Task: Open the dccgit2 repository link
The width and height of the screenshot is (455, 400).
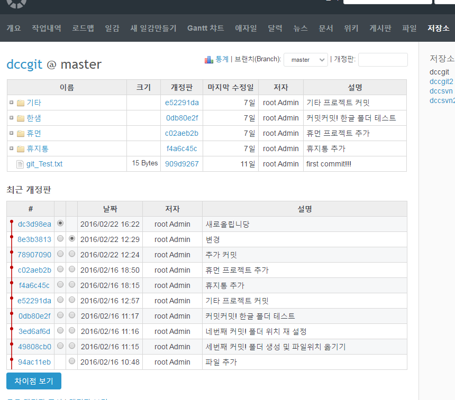Action: [x=441, y=81]
